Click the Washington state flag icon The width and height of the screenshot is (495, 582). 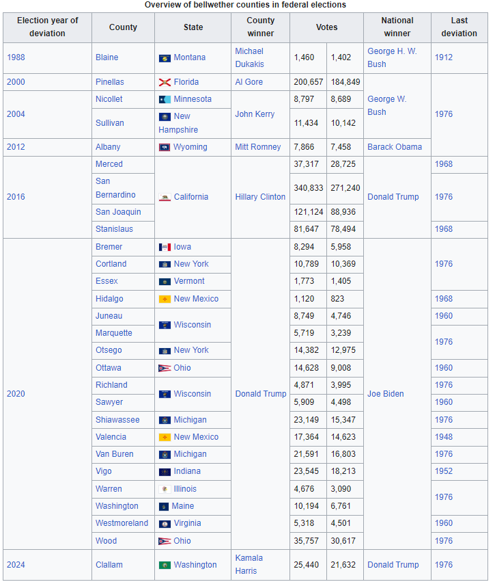pos(165,566)
